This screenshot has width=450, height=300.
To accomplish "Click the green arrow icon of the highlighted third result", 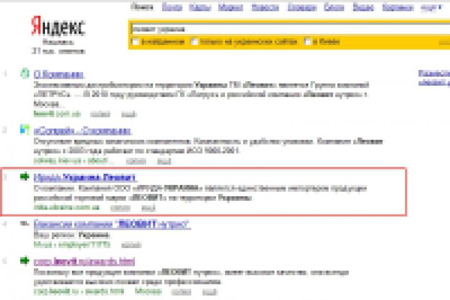I will (x=24, y=176).
